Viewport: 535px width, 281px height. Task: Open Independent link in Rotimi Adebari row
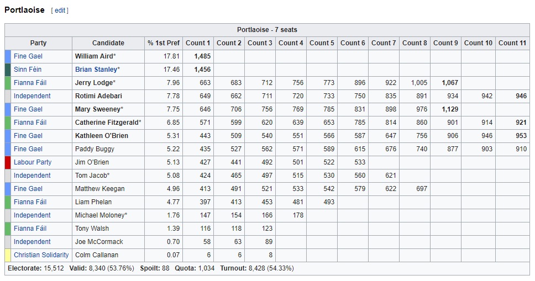click(x=32, y=96)
